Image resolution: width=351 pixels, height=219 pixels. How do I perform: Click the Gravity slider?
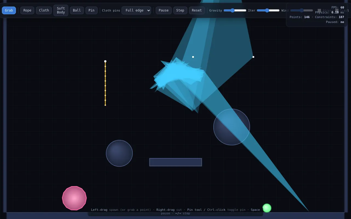[x=235, y=10]
